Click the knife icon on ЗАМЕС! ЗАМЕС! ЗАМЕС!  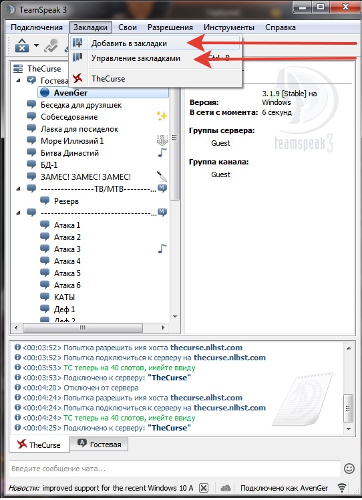162,176
